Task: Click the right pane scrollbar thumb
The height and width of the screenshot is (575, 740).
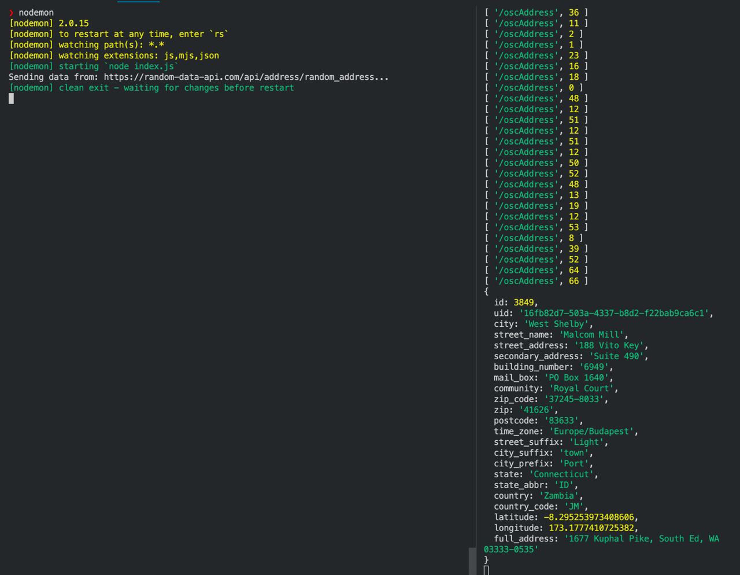Action: coord(472,561)
